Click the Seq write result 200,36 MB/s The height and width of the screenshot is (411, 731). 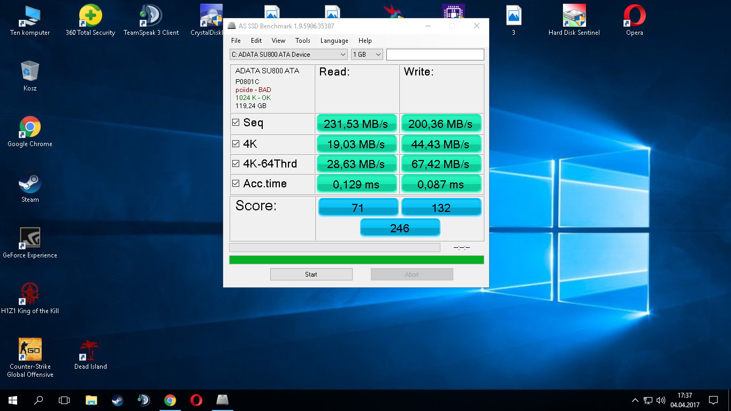[441, 124]
